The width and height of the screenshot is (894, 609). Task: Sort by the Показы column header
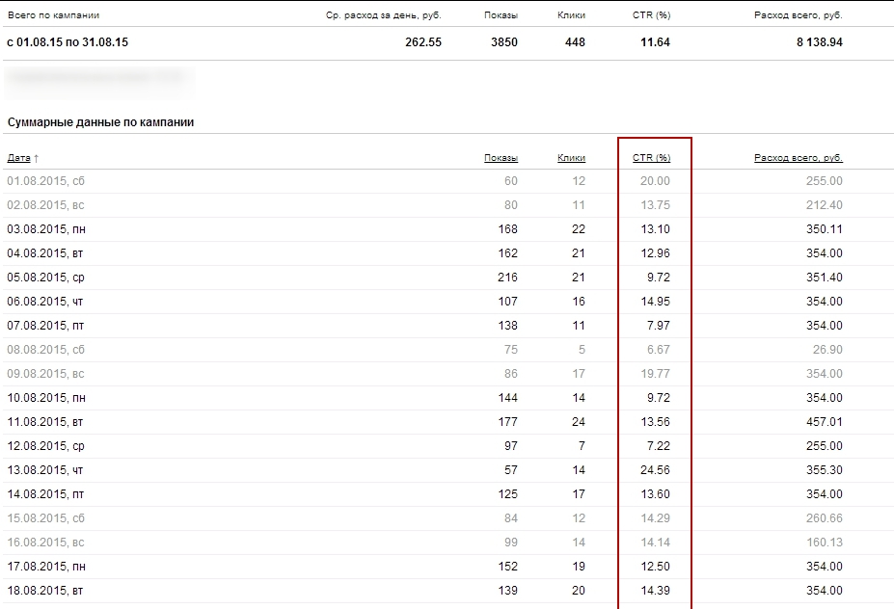point(501,158)
